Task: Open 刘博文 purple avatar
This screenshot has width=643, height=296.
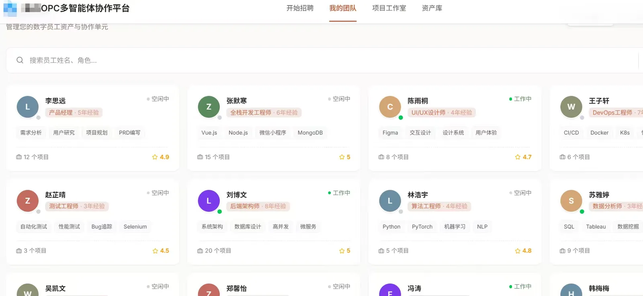Action: 209,201
